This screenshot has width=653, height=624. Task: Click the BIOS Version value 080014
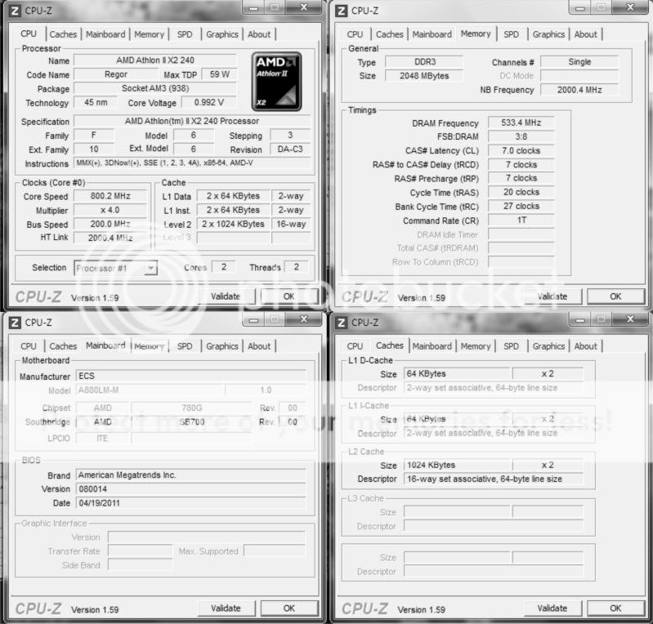coord(190,489)
